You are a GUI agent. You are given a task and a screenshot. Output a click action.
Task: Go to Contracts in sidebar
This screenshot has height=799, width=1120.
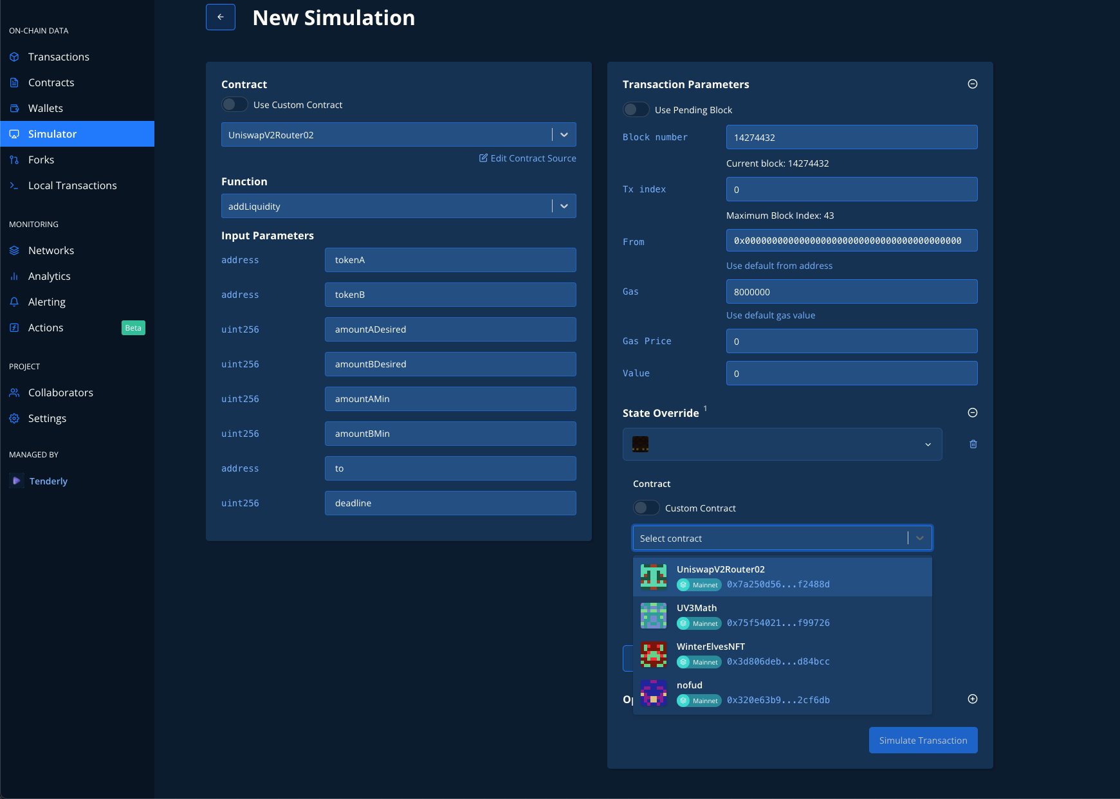tap(77, 82)
